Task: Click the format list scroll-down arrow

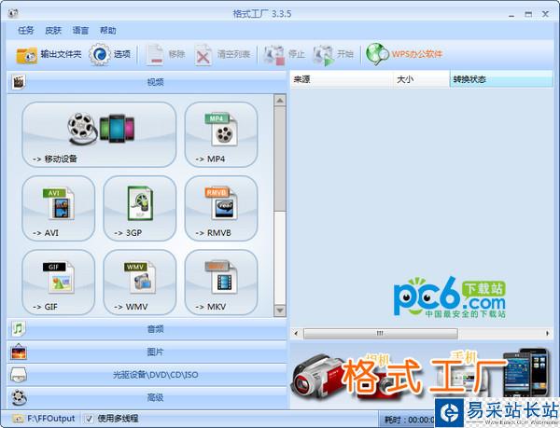Action: point(280,311)
